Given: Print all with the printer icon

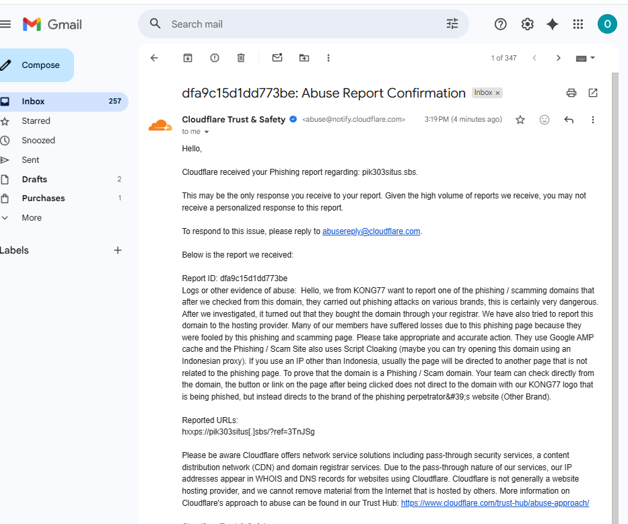Looking at the screenshot, I should pos(571,93).
